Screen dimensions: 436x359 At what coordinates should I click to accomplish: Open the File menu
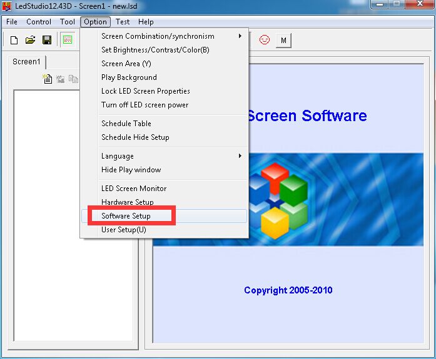point(12,22)
